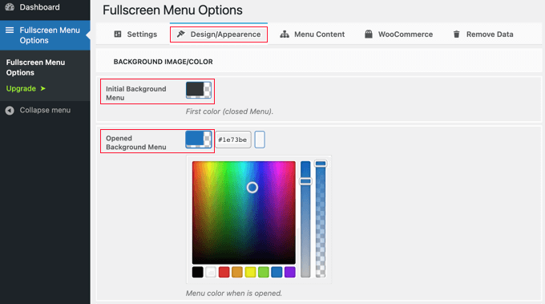
Task: Click the 'First color (closed Menu).' description
Action: point(229,111)
